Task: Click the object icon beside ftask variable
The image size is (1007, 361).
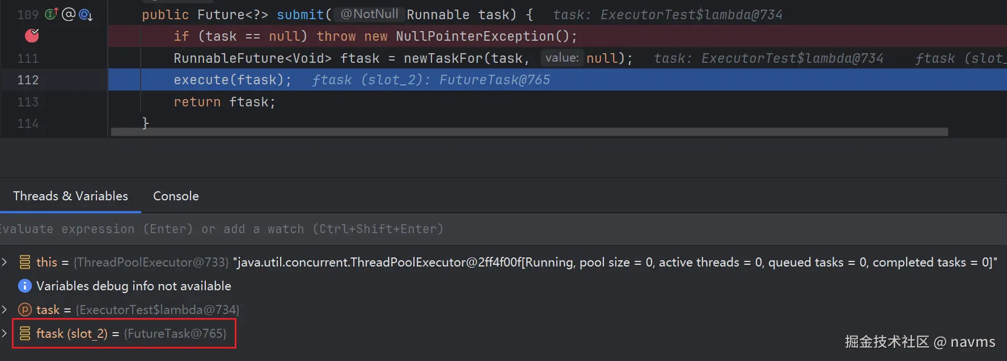Action: (25, 333)
